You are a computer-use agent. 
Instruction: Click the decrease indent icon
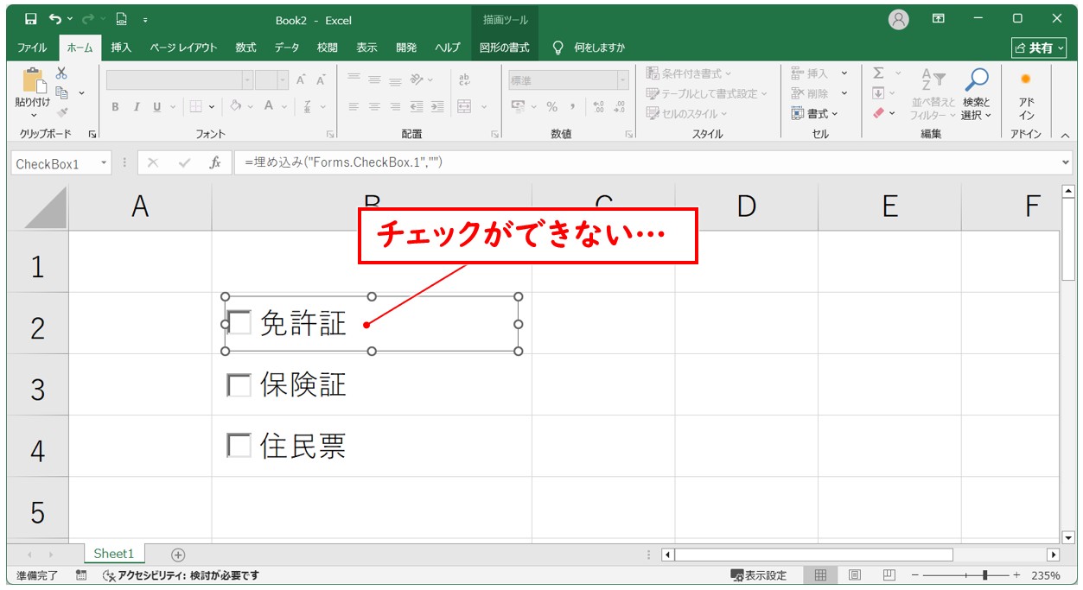417,106
